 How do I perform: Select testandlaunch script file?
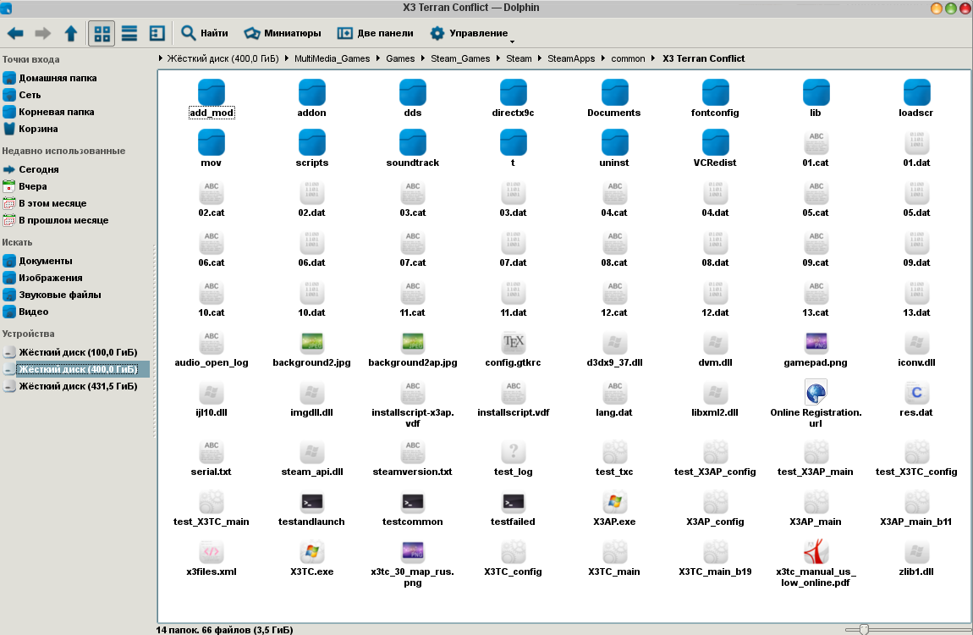[x=312, y=508]
